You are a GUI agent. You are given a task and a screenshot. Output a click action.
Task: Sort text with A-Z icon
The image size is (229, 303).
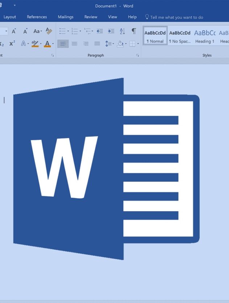click(122, 31)
